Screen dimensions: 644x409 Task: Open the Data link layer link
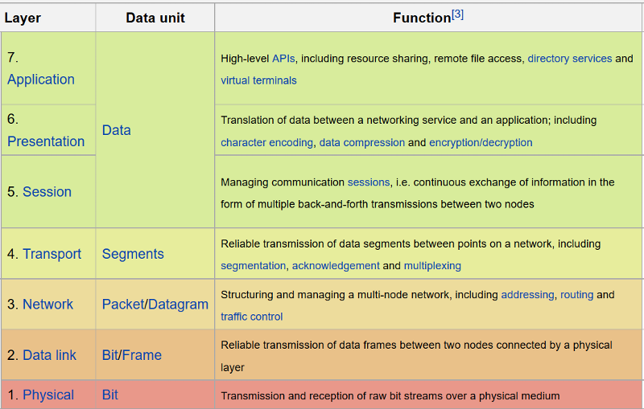[49, 355]
